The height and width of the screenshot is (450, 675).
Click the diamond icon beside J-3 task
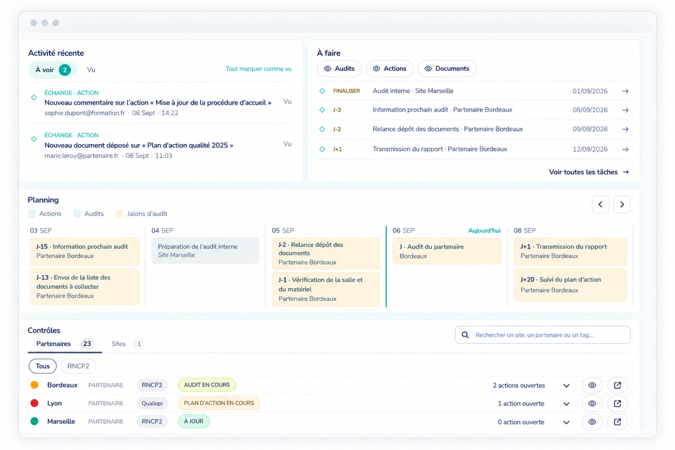322,110
